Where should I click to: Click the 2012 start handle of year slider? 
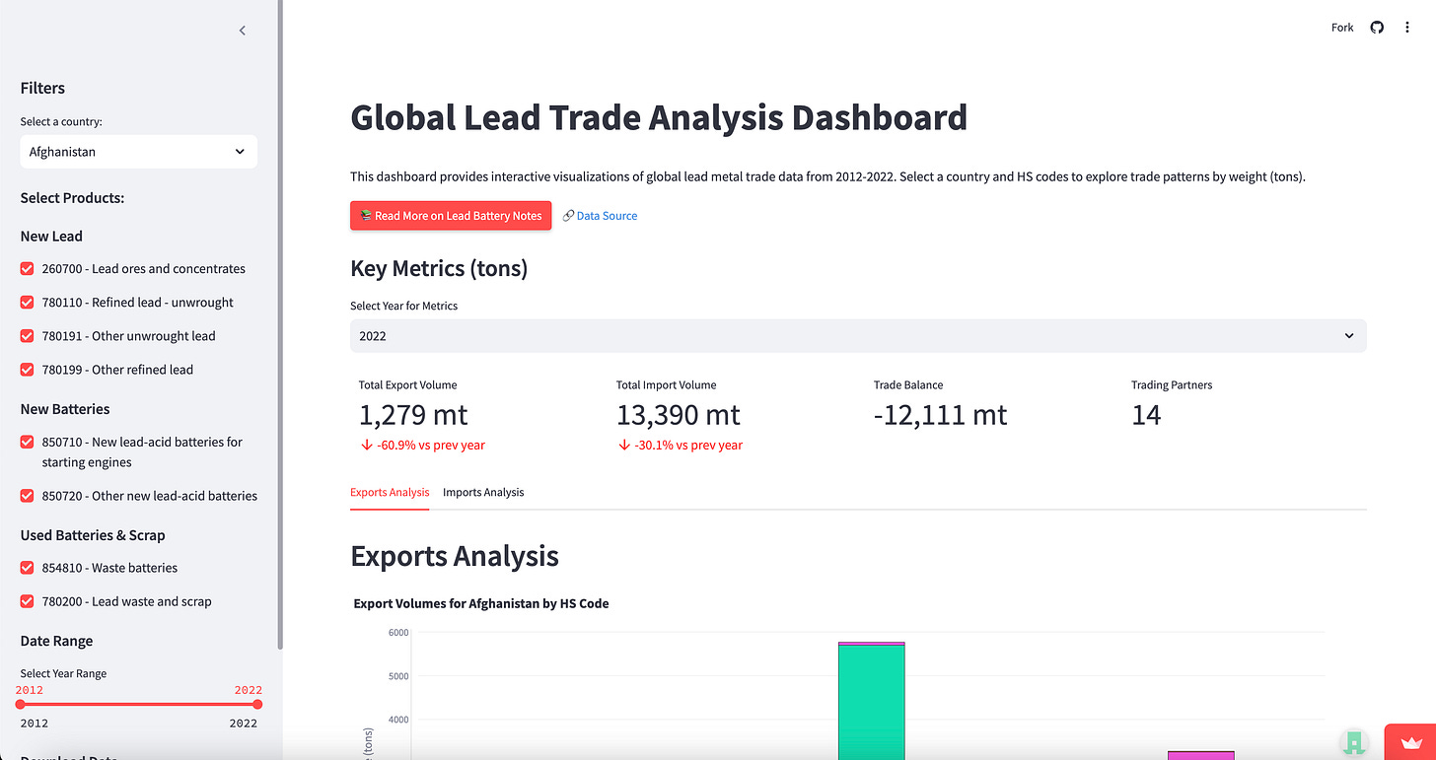click(21, 705)
